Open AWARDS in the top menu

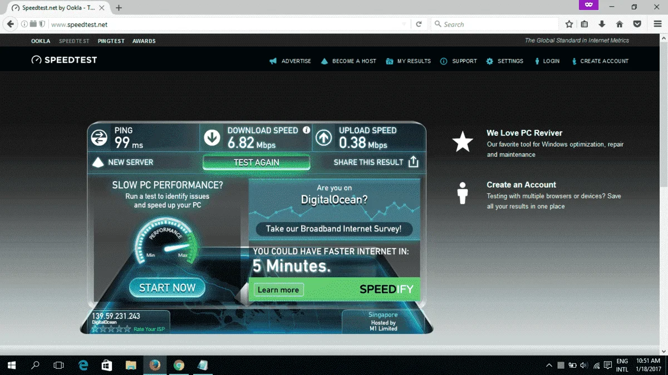tap(144, 41)
